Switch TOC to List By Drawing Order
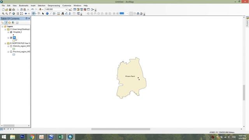 2,23
